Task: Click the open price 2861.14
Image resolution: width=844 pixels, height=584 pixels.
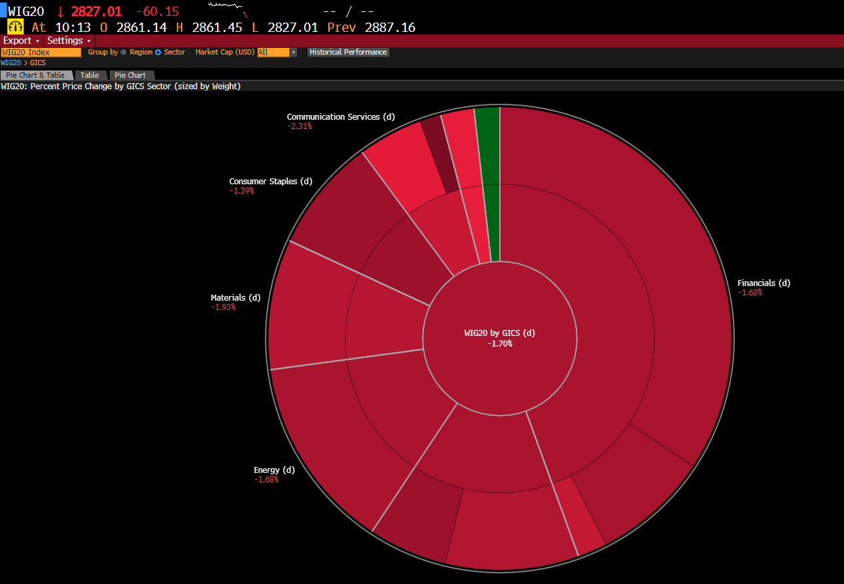Action: (x=141, y=27)
